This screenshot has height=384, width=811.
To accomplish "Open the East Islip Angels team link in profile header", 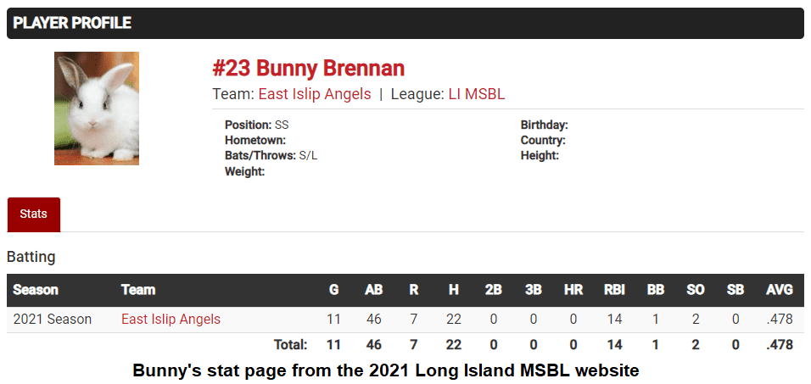I will [314, 94].
